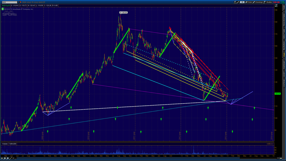The height and width of the screenshot is (161, 286).
Task: Click the colored symbol link icon
Action: 20,2
